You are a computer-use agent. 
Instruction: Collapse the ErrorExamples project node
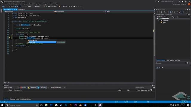(x=157, y=19)
